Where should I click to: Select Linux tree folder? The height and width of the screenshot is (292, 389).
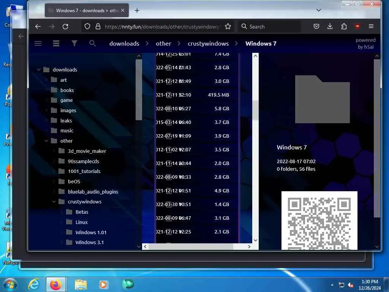(81, 222)
